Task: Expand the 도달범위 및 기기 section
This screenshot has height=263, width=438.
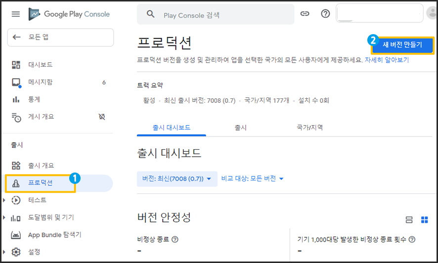Action: point(5,218)
